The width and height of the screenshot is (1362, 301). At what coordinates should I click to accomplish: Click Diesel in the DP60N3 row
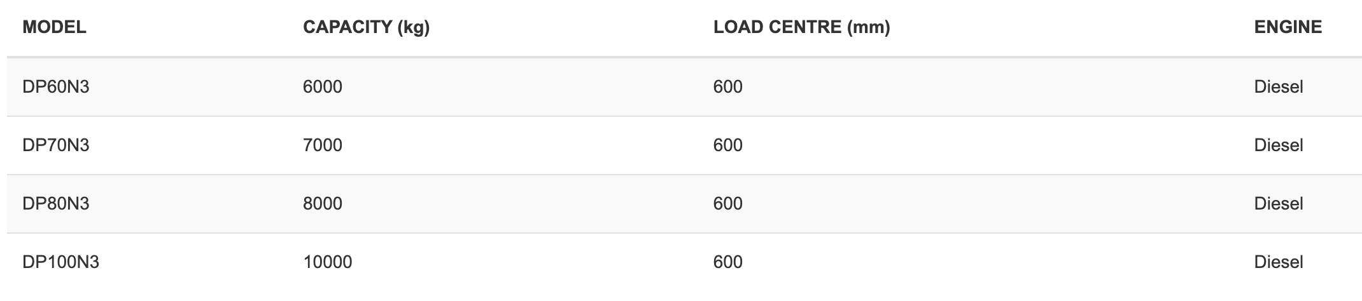pyautogui.click(x=1279, y=87)
